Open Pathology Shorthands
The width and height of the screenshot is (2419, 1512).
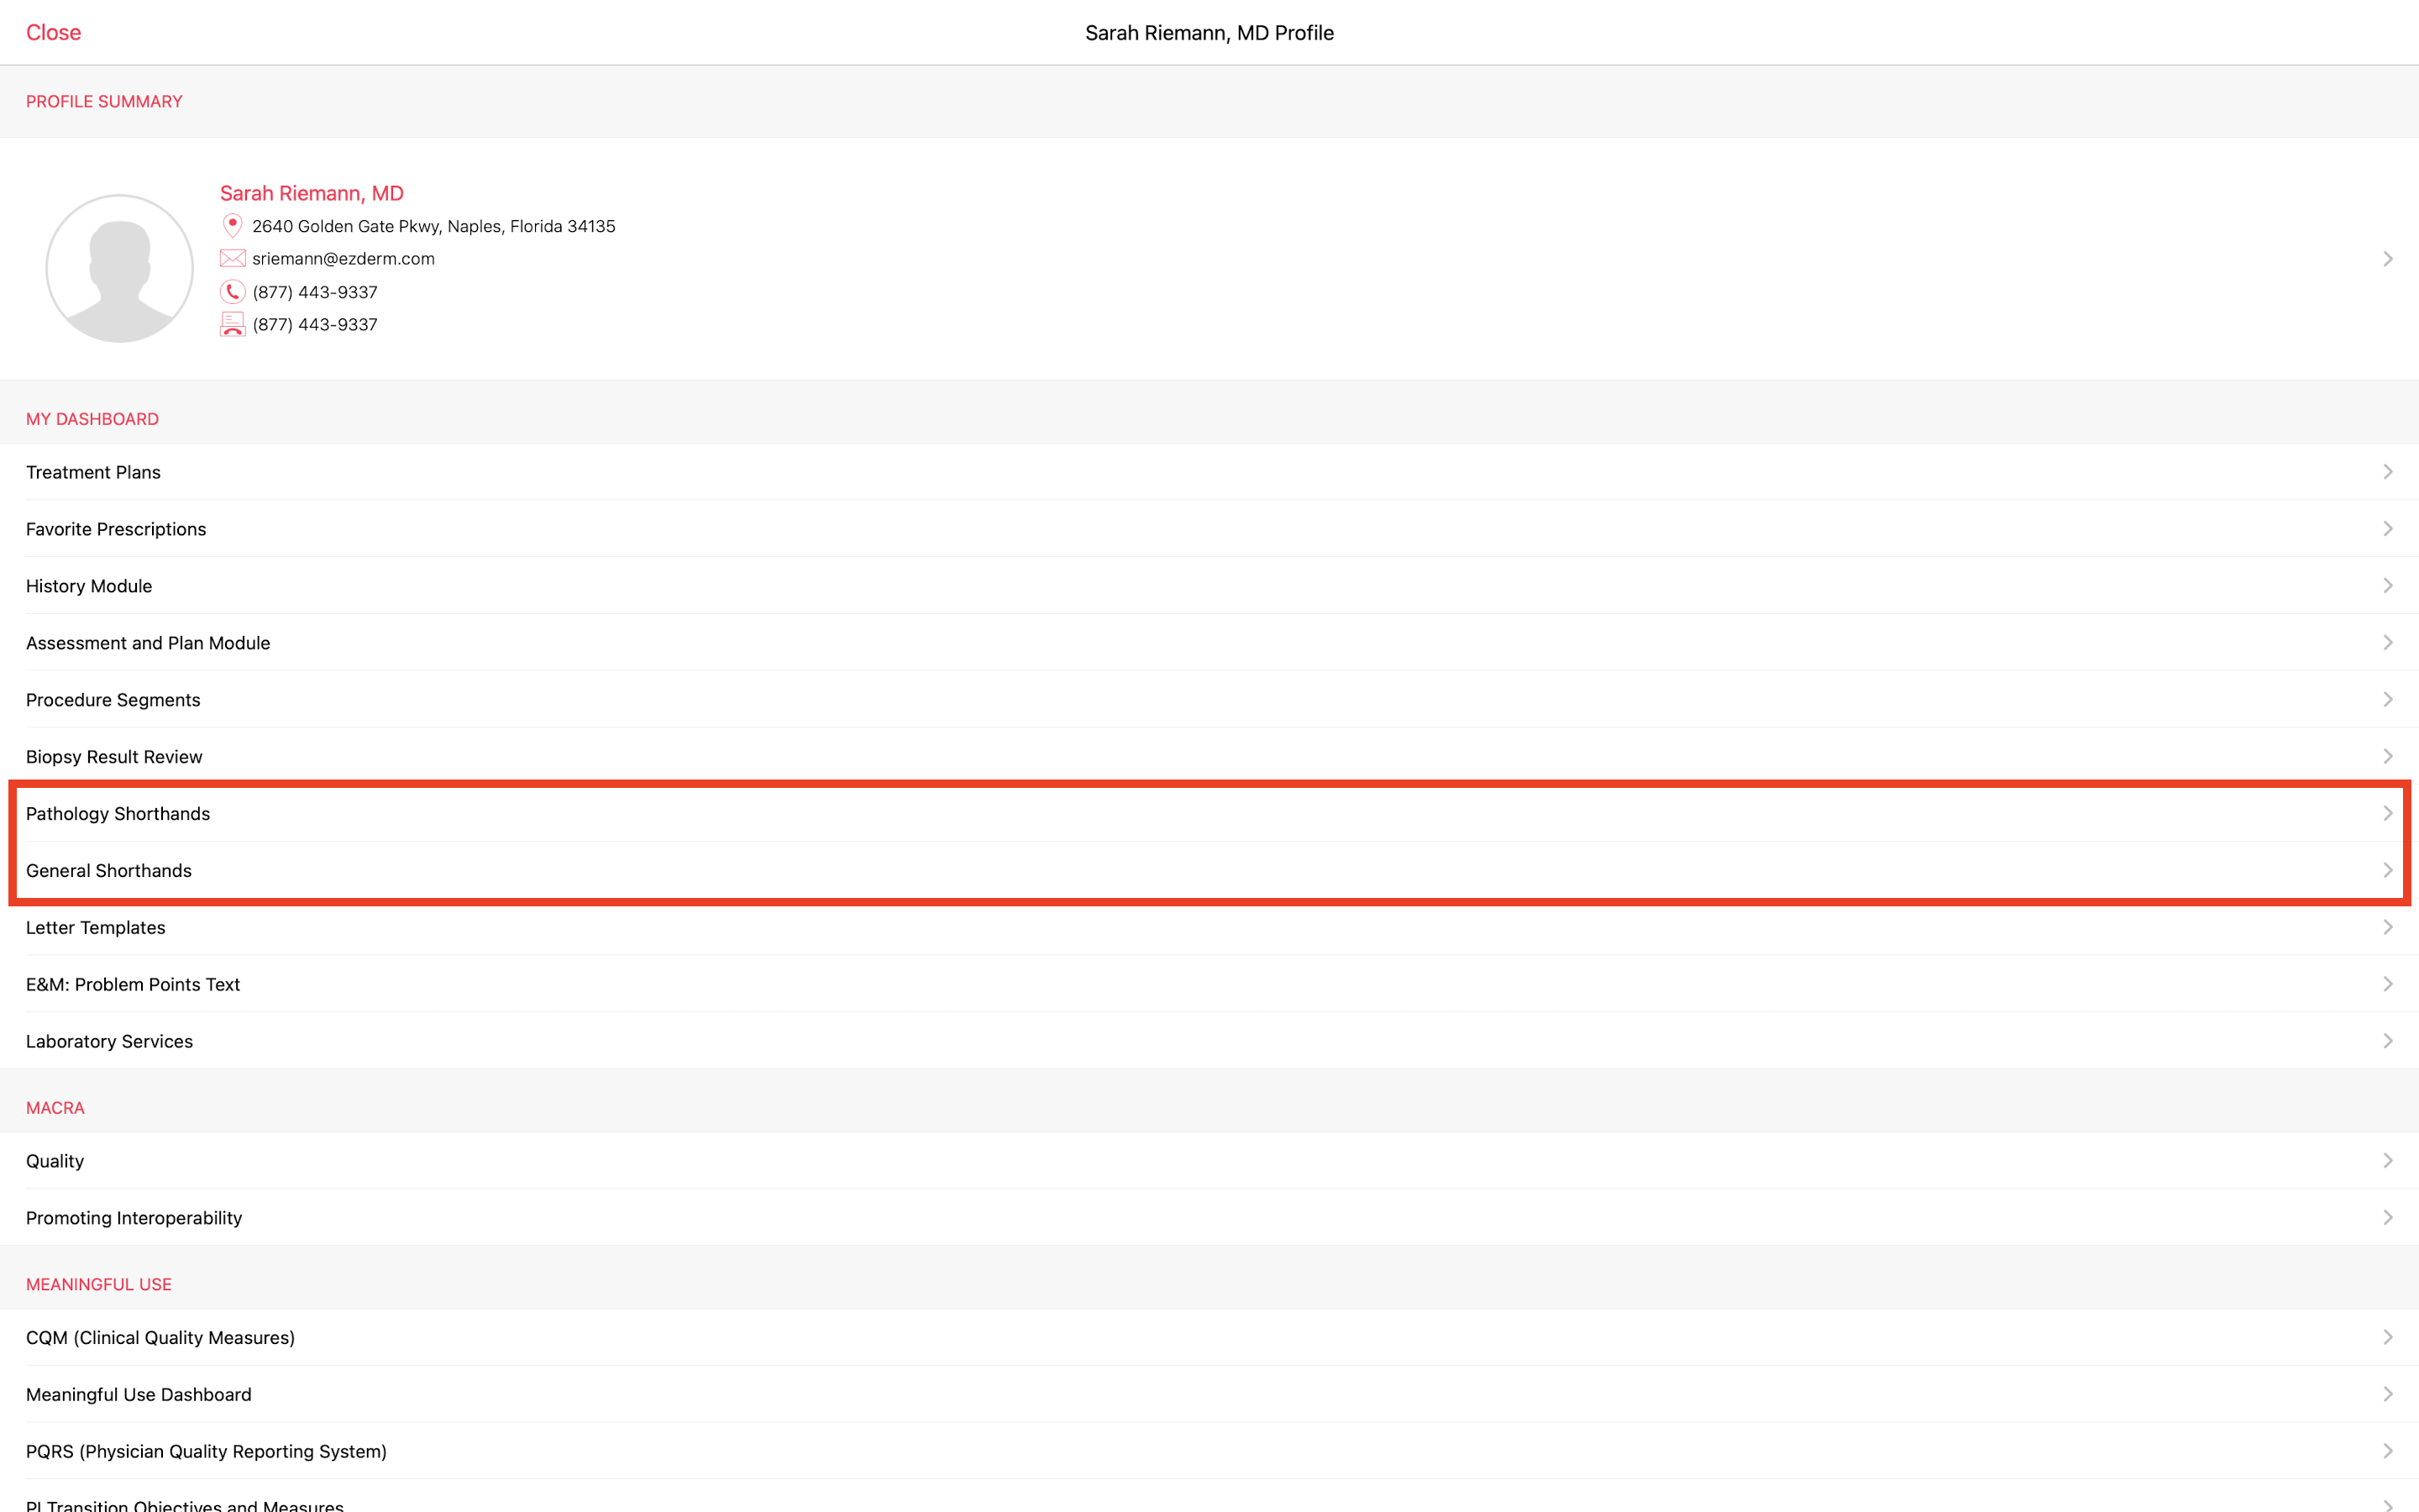coord(1209,814)
